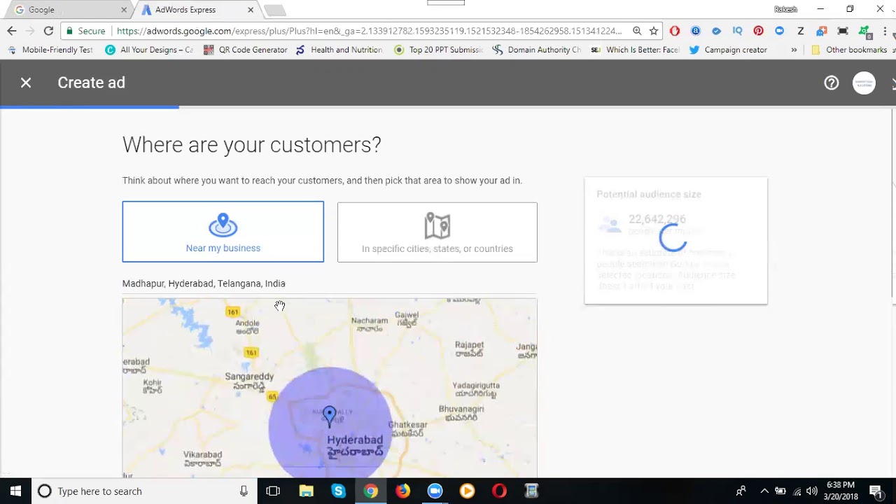Open the help question mark icon
The height and width of the screenshot is (504, 896).
point(831,83)
